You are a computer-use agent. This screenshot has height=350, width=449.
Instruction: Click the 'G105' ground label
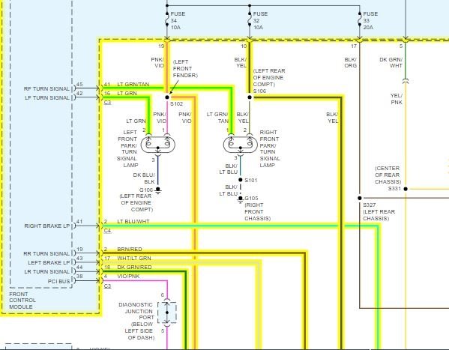point(251,198)
